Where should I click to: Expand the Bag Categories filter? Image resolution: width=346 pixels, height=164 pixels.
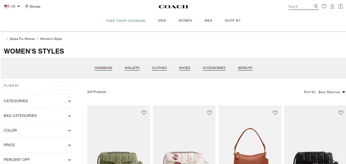[38, 116]
